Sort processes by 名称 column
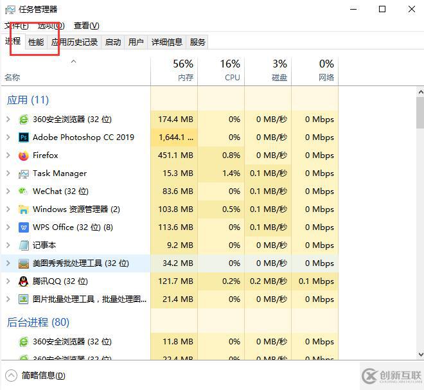424x390 pixels. coord(76,71)
